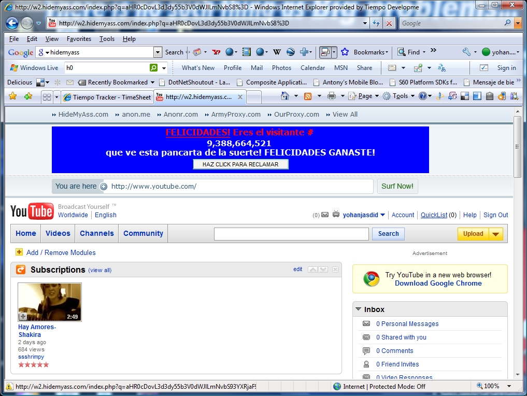
Task: Open the QuickList link
Action: (x=434, y=215)
